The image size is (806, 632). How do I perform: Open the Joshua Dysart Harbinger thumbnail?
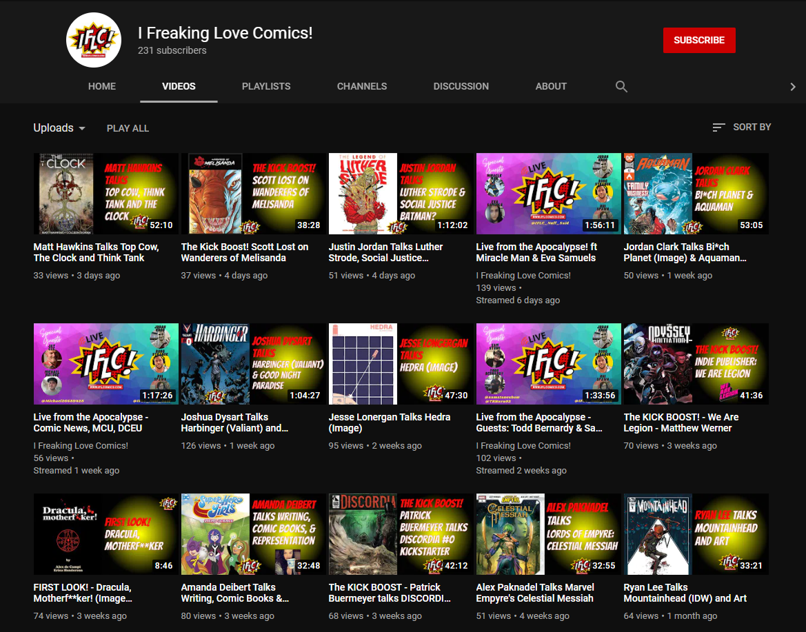(254, 364)
